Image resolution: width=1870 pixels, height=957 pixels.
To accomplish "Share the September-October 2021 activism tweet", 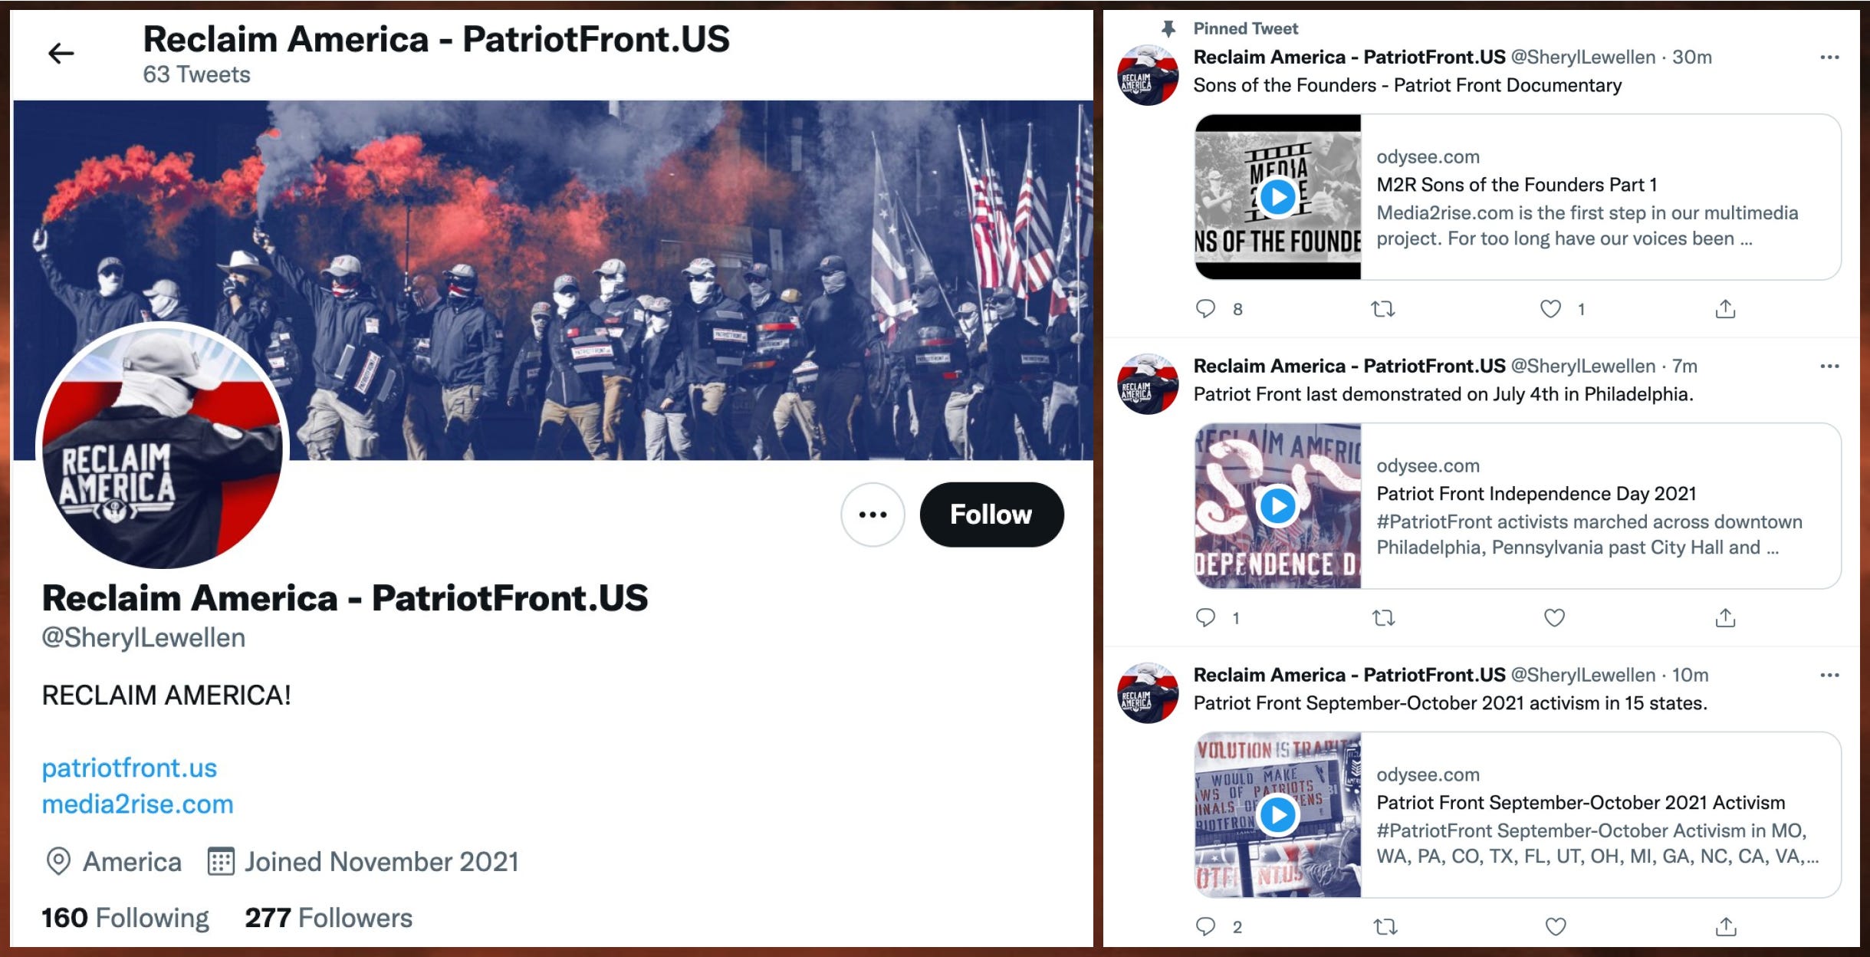I will coord(1725,926).
